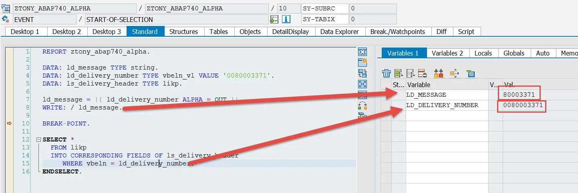Close the source code tool via X icon
This screenshot has width=578, height=193.
click(363, 52)
